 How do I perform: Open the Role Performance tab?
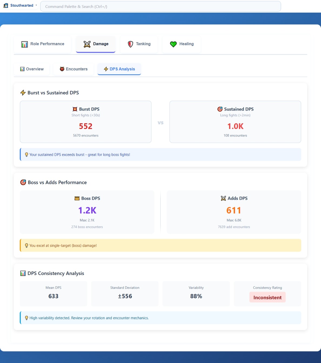click(x=43, y=44)
